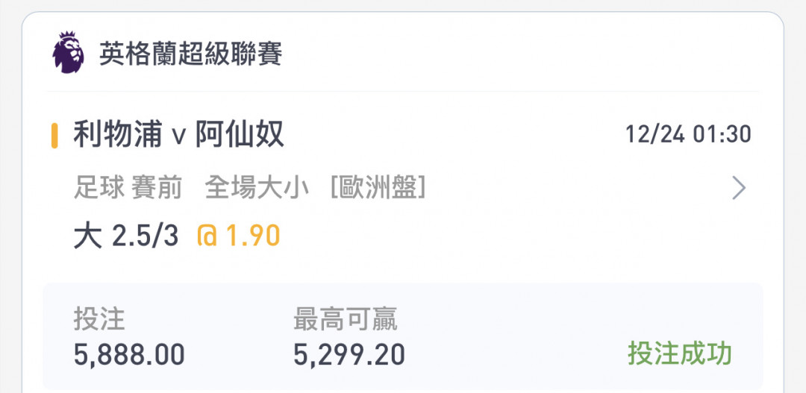The width and height of the screenshot is (806, 393).
Task: Click the [歐洲盤] odds format label
Action: pos(378,189)
